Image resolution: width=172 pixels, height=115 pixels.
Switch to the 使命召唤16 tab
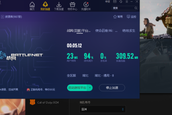106,31
